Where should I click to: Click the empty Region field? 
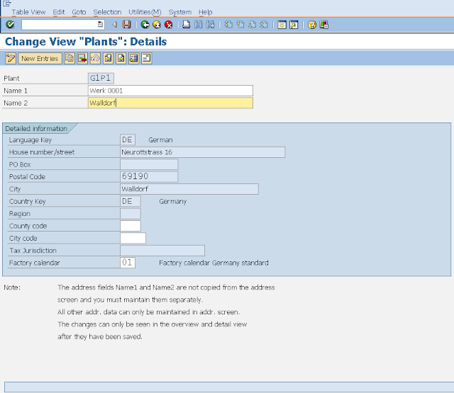pos(131,214)
